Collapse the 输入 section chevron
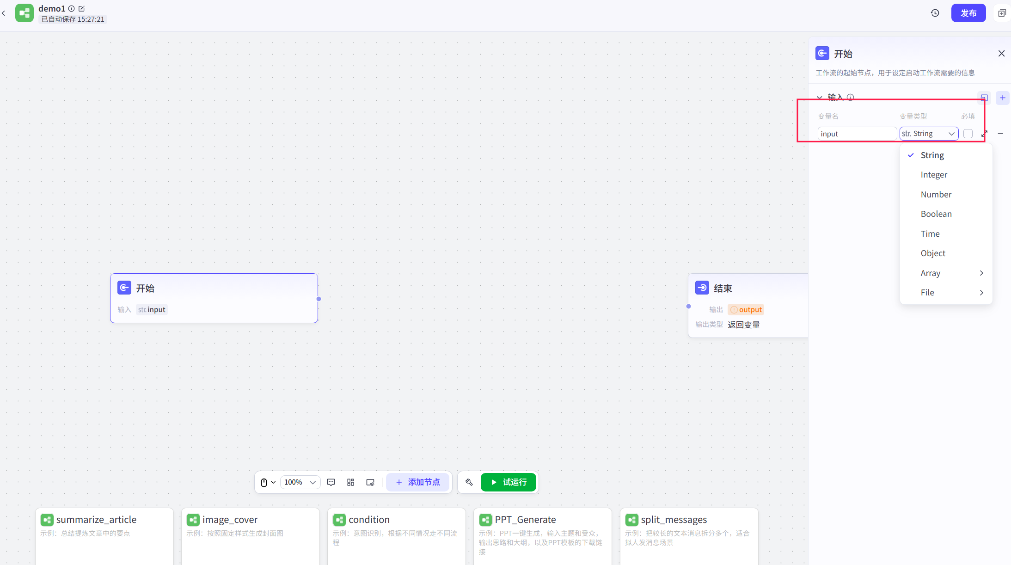Viewport: 1011px width, 565px height. point(819,98)
